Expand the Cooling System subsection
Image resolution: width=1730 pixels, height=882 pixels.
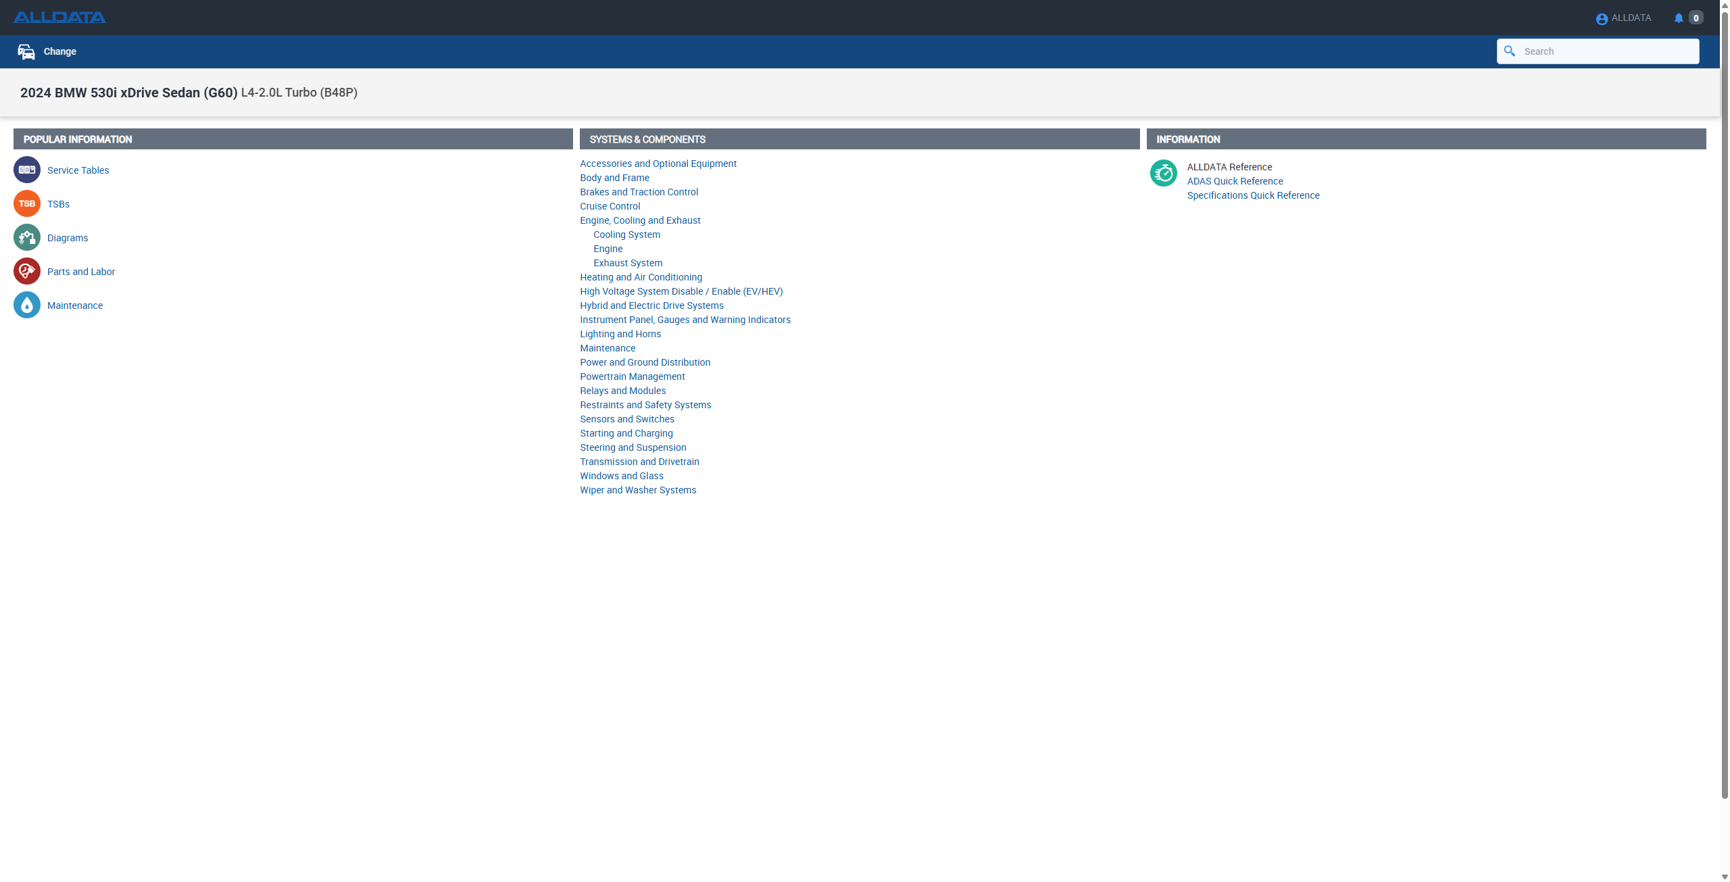coord(626,235)
